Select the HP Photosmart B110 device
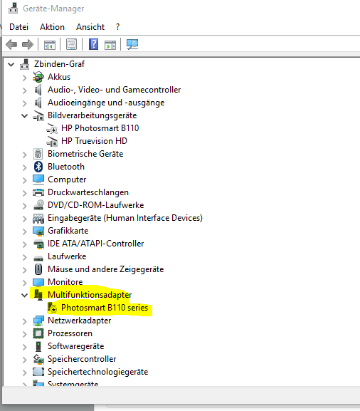The width and height of the screenshot is (360, 411). click(x=100, y=128)
